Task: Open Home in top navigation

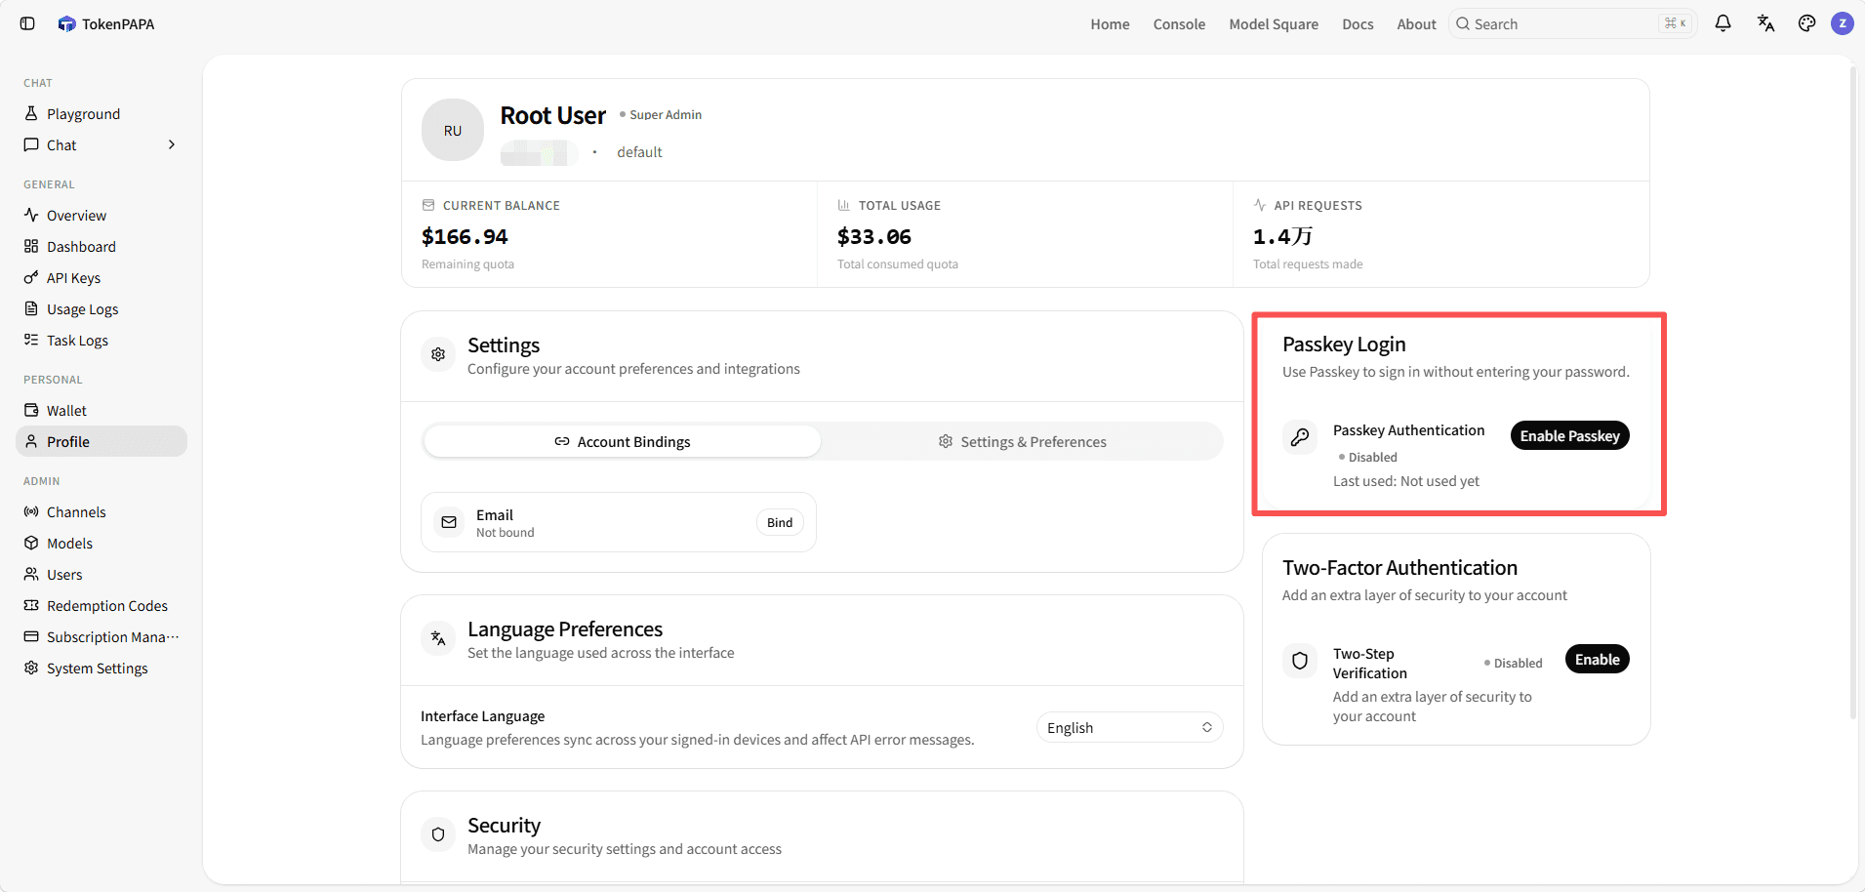Action: [x=1110, y=23]
